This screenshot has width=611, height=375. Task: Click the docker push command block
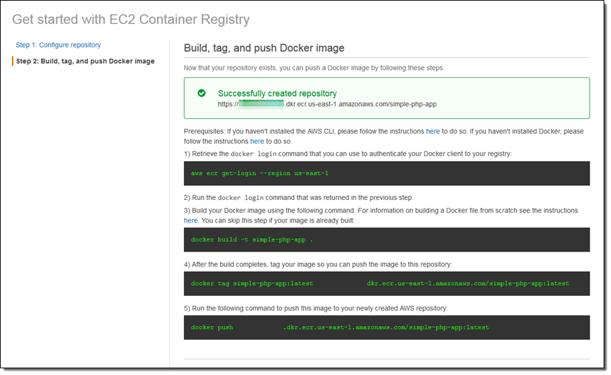point(387,327)
